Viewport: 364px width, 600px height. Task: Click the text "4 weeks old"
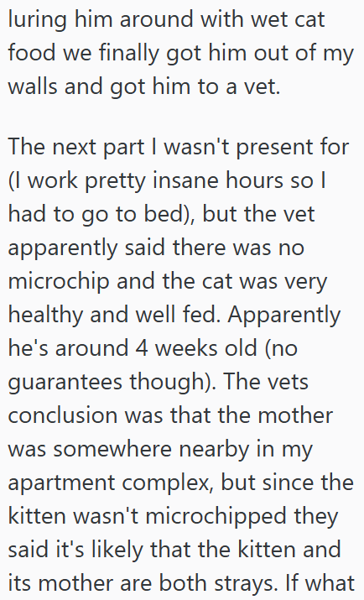pos(196,348)
